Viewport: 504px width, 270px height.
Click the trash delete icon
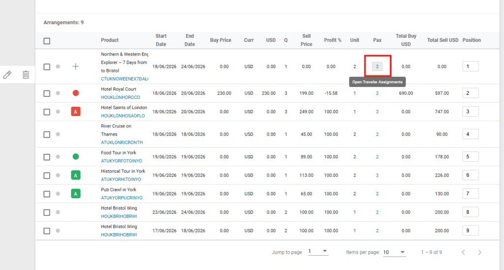pyautogui.click(x=26, y=75)
